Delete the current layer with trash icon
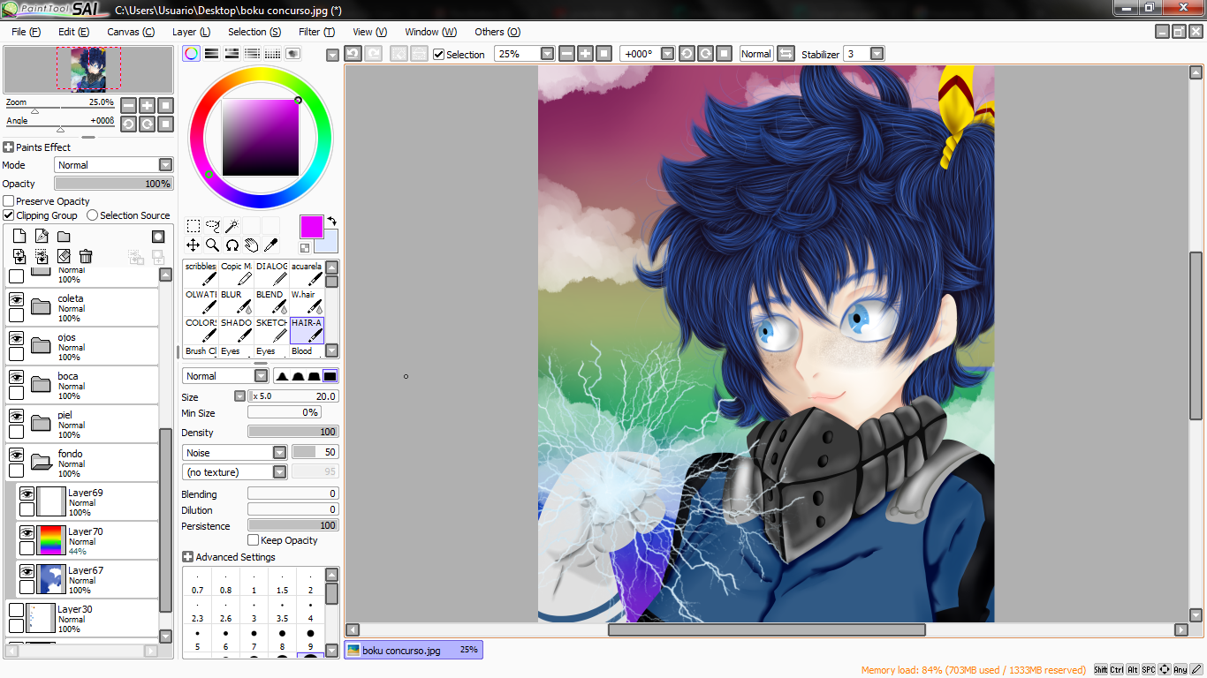Viewport: 1207px width, 678px height. [x=86, y=256]
